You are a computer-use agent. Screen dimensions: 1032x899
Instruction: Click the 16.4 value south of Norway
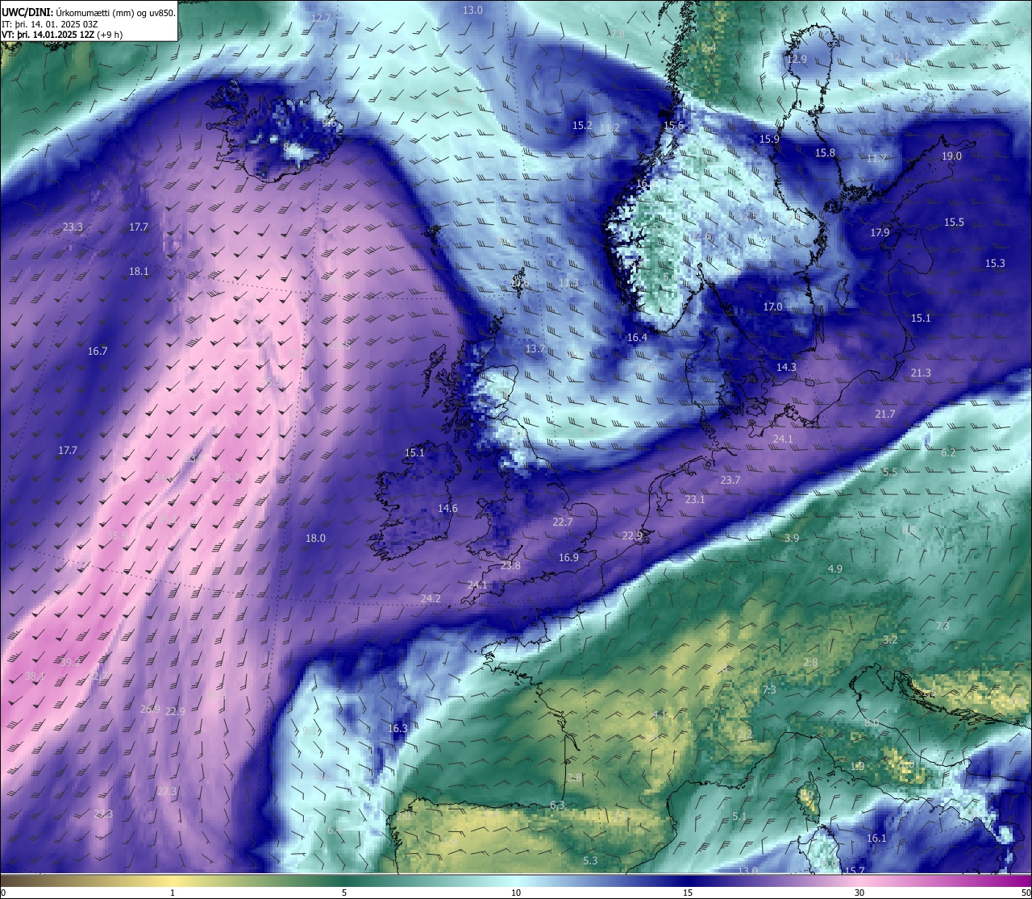pyautogui.click(x=637, y=338)
